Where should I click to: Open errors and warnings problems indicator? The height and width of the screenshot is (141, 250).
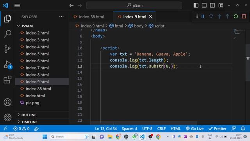point(21,128)
